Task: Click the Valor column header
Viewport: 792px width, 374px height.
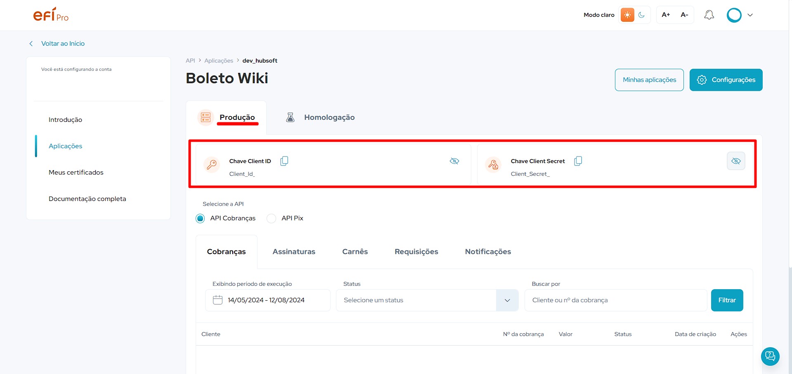Action: point(565,334)
